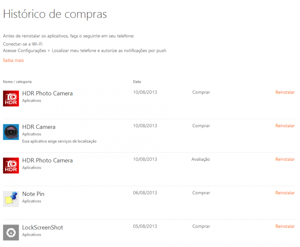
Task: Reinstall HDR Photo Camera trial (Avaliação)
Action: point(285,159)
